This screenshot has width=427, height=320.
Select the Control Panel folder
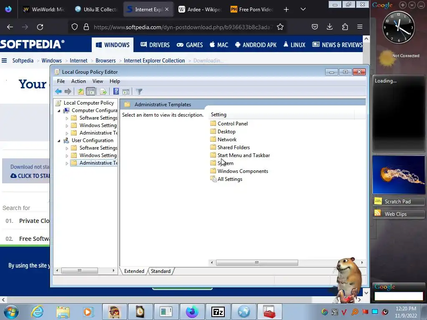tap(229, 123)
